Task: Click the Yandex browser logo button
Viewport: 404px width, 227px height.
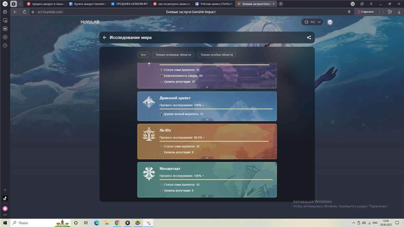Action: pyautogui.click(x=5, y=4)
